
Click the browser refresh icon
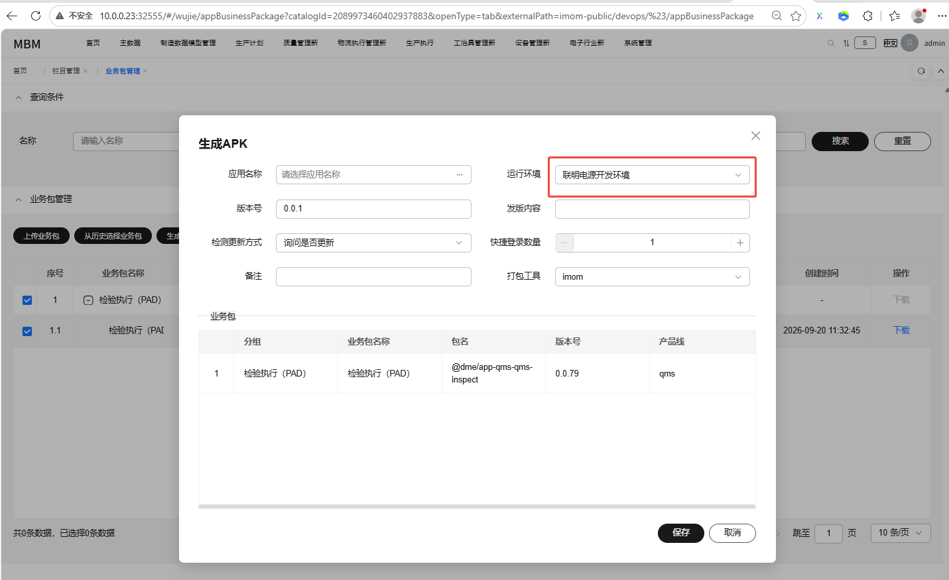click(x=36, y=16)
